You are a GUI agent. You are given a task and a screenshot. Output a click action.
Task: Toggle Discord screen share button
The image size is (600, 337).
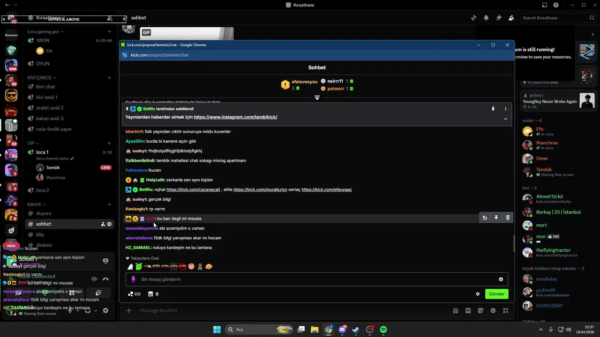45,293
